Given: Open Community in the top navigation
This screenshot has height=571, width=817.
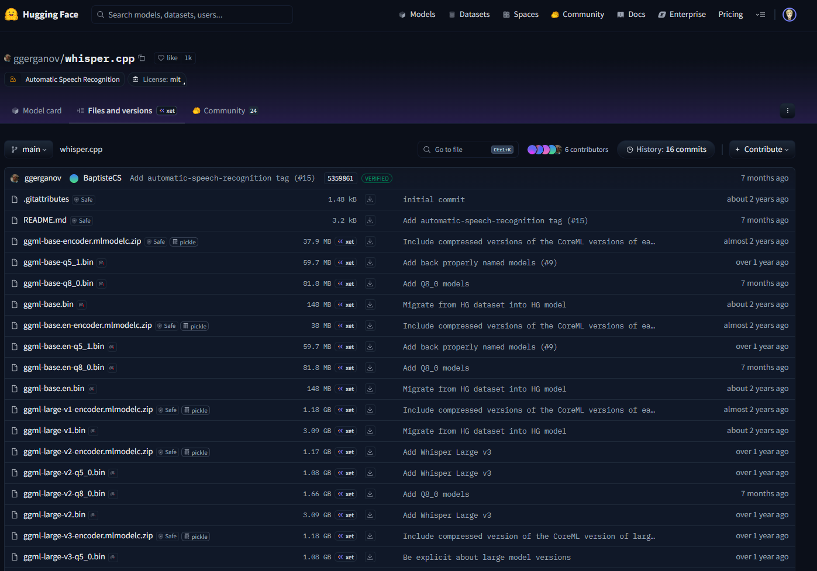Looking at the screenshot, I should [578, 15].
